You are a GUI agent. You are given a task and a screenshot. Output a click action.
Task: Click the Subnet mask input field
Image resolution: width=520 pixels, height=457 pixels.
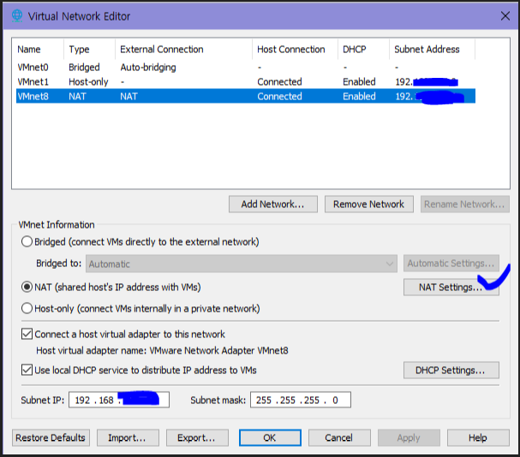[301, 400]
